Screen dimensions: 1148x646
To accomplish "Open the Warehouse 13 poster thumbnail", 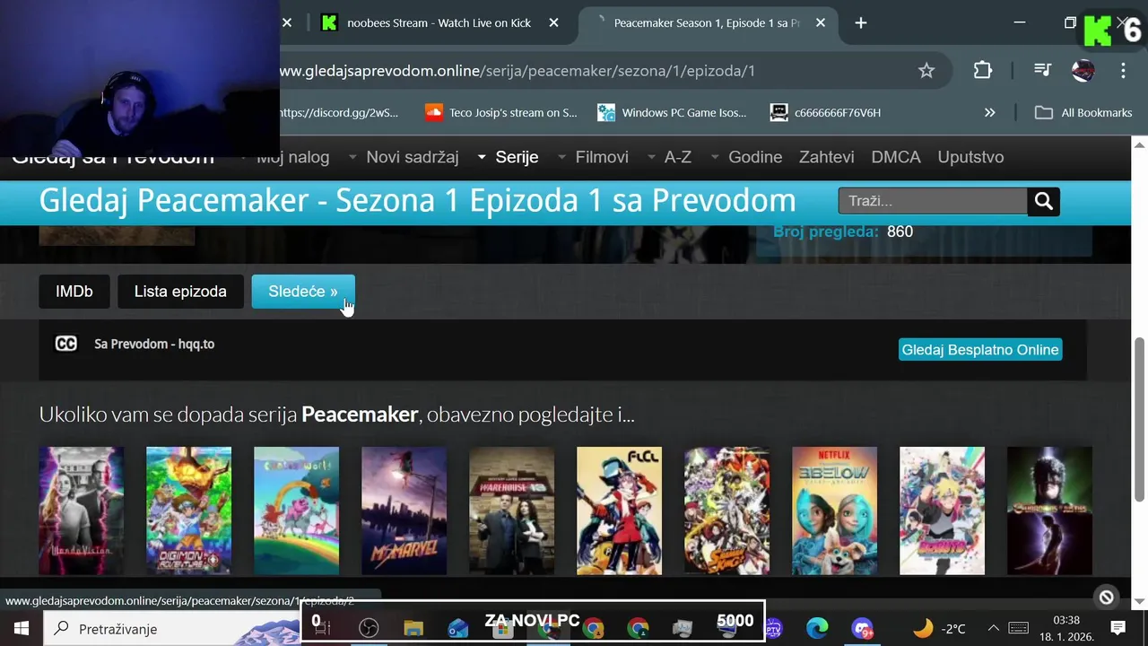I will 511,511.
